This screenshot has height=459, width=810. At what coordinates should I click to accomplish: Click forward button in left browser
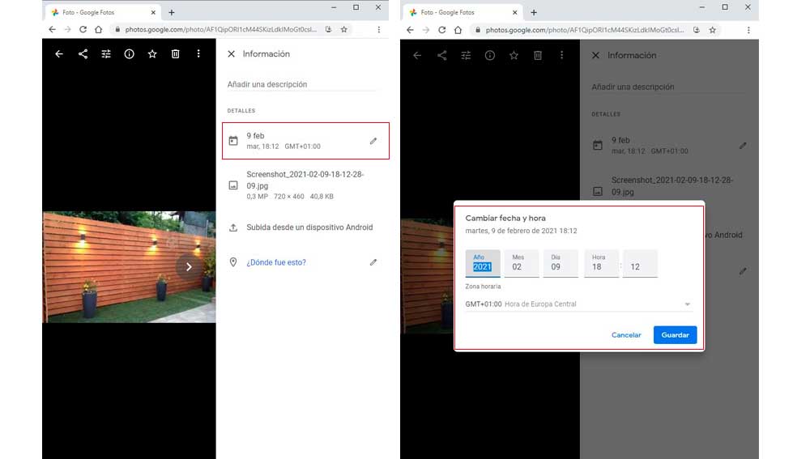point(67,29)
